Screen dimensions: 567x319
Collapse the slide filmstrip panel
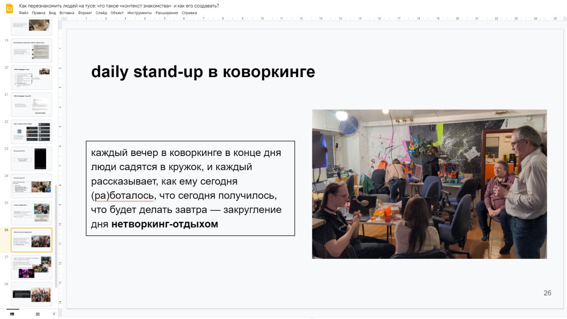[54, 314]
